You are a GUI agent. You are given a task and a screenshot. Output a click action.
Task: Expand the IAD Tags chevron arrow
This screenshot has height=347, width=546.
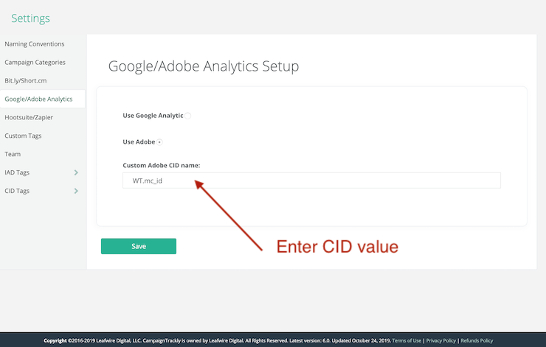tap(76, 172)
